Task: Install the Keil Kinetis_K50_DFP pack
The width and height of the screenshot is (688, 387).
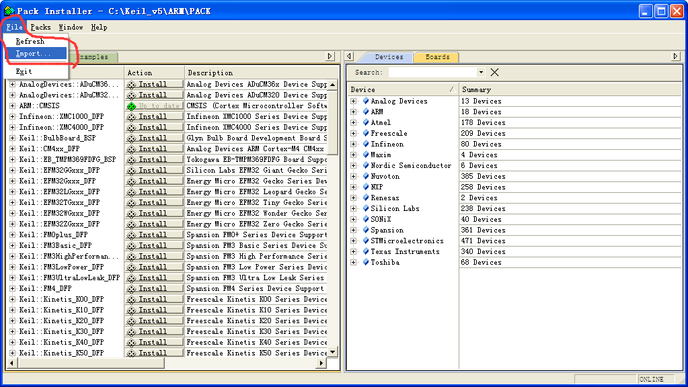Action: (x=155, y=353)
